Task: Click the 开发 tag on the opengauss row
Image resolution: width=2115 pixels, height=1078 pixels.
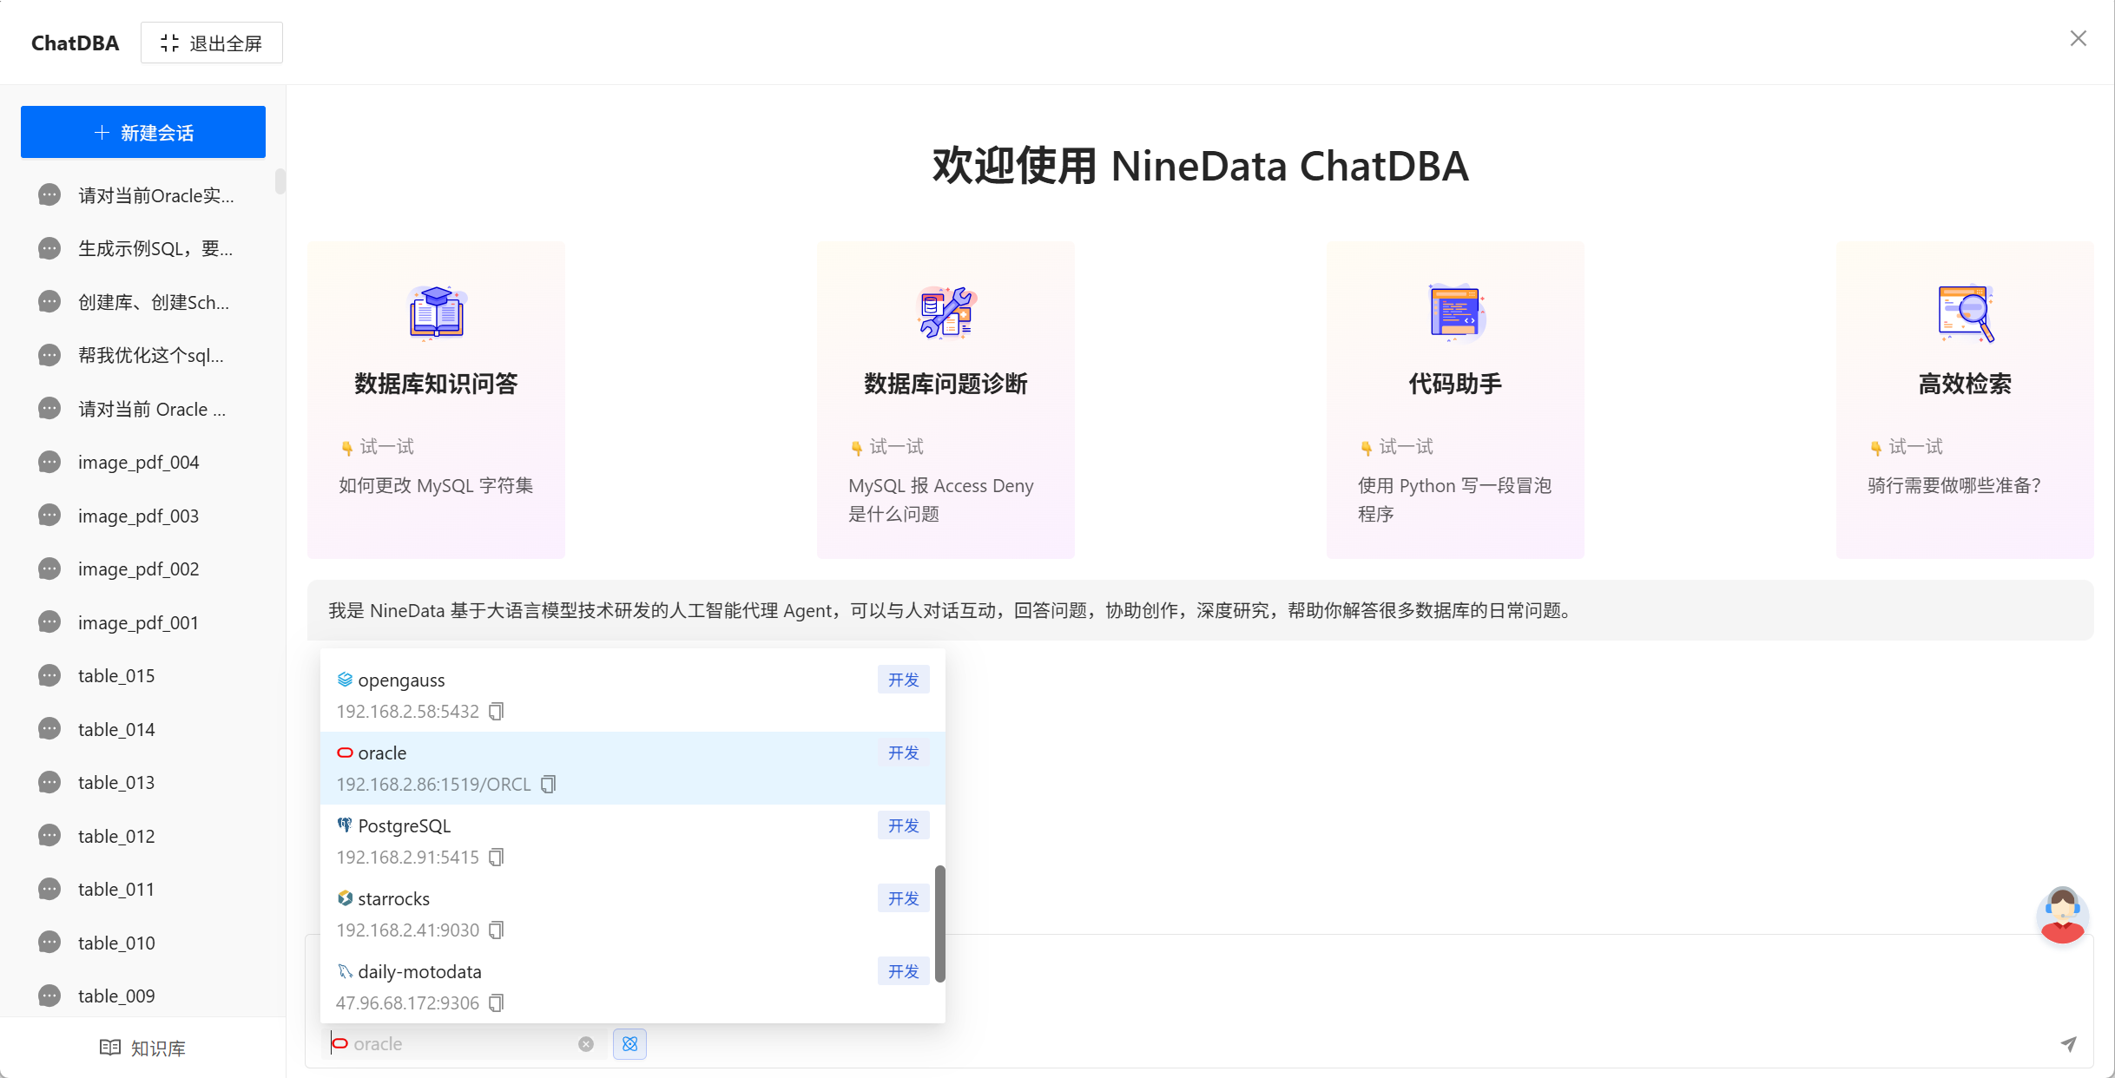Action: (x=903, y=680)
